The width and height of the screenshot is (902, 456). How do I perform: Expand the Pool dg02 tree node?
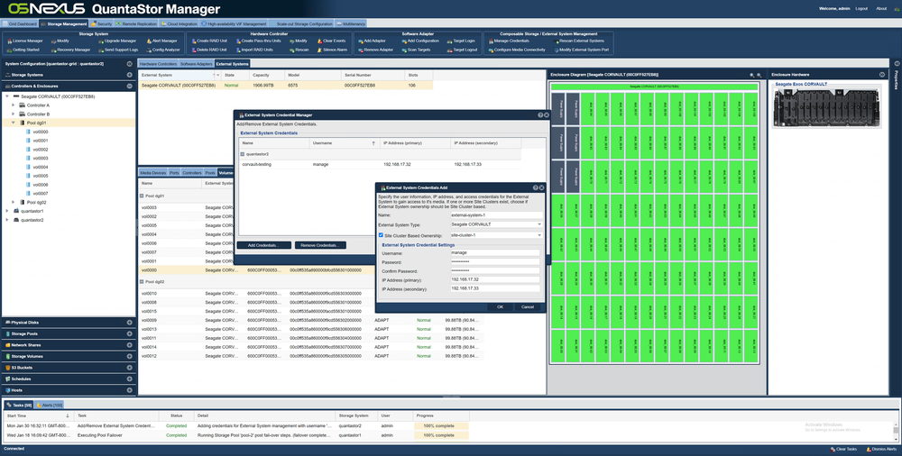click(14, 203)
